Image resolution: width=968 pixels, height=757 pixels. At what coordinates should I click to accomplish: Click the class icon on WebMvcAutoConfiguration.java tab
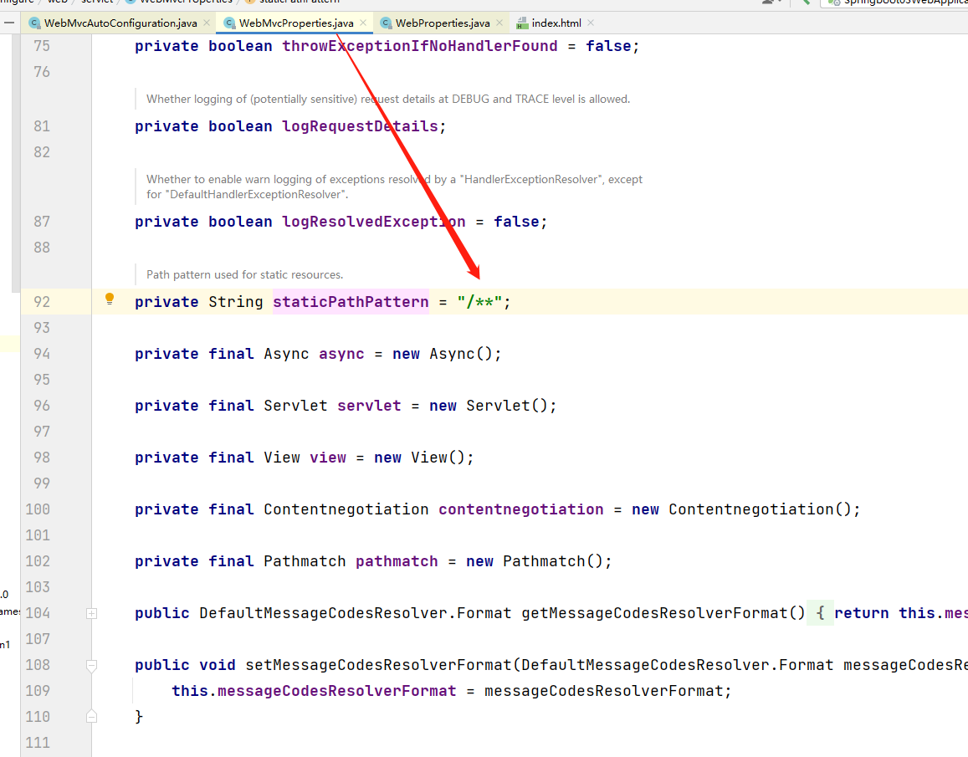coord(34,23)
